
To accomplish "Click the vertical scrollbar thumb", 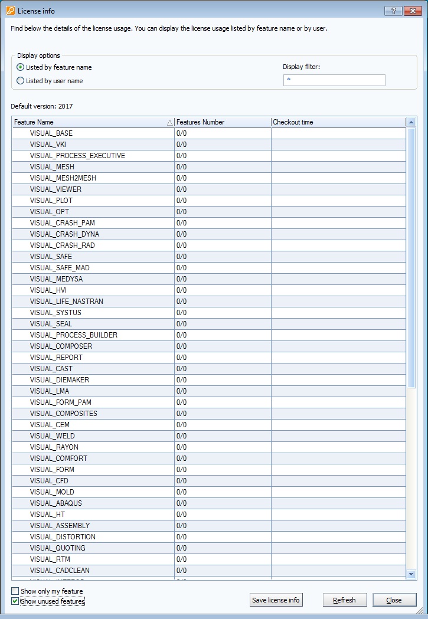I will click(x=411, y=257).
